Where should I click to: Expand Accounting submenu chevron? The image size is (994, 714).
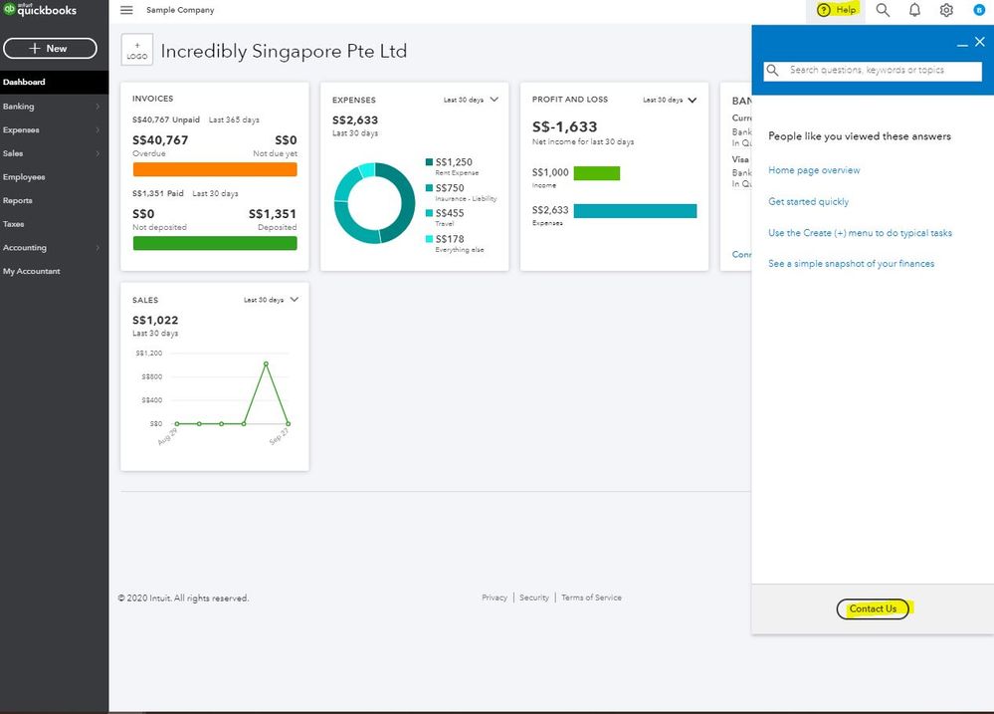click(x=98, y=248)
